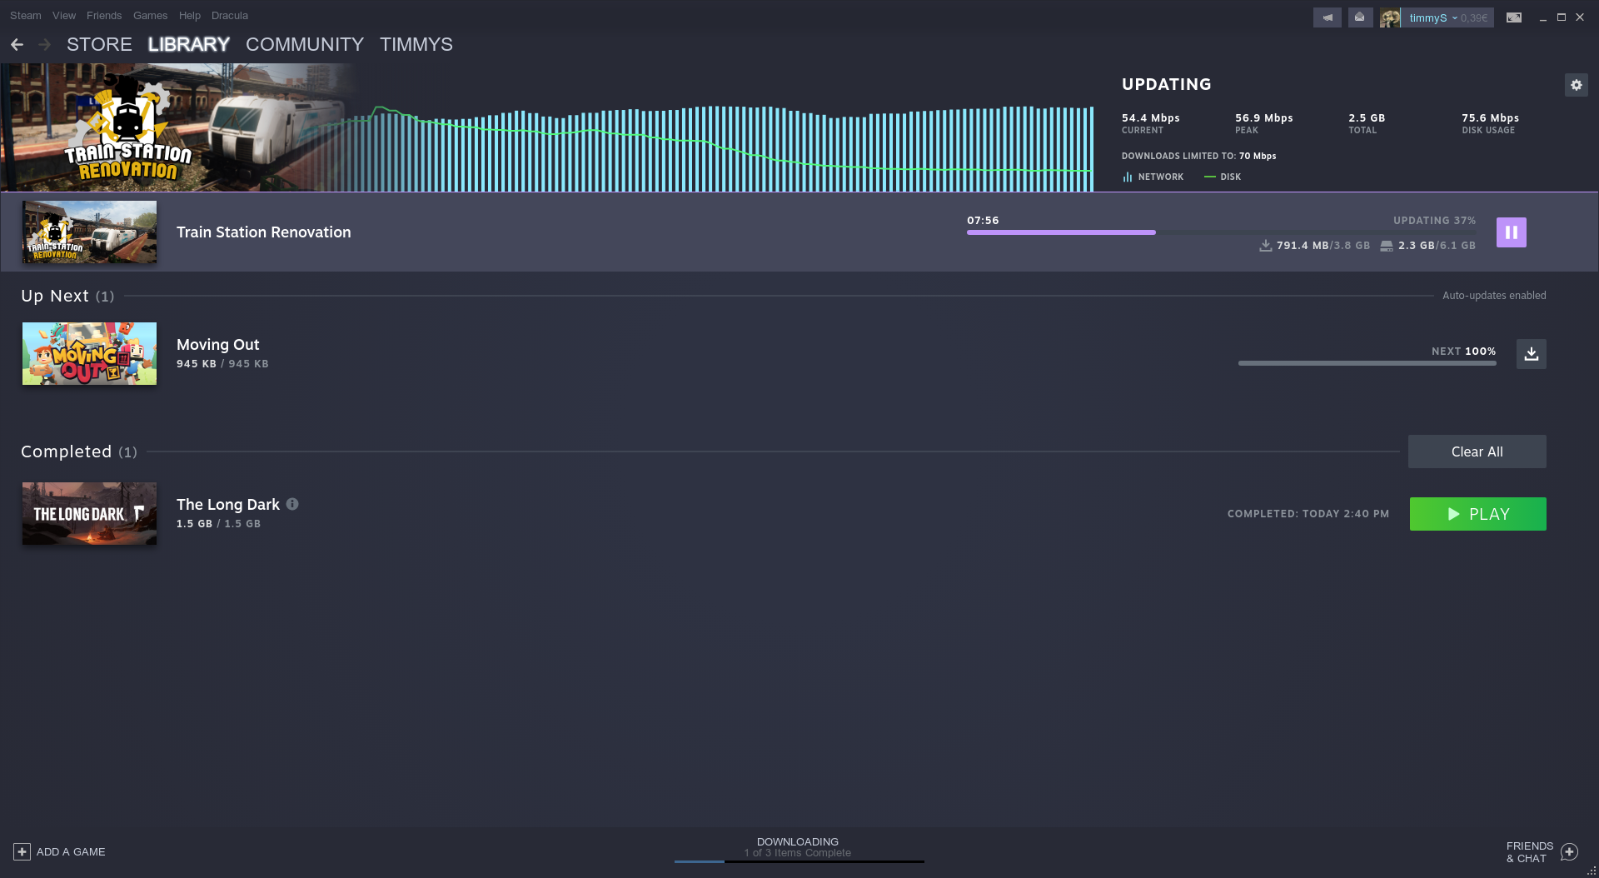1599x878 pixels.
Task: Start Moving Out download now icon
Action: click(1531, 354)
